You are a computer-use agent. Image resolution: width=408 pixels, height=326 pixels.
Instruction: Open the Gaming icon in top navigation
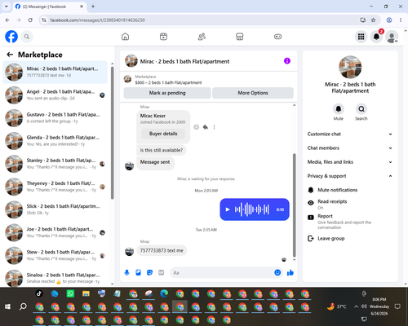pos(277,37)
